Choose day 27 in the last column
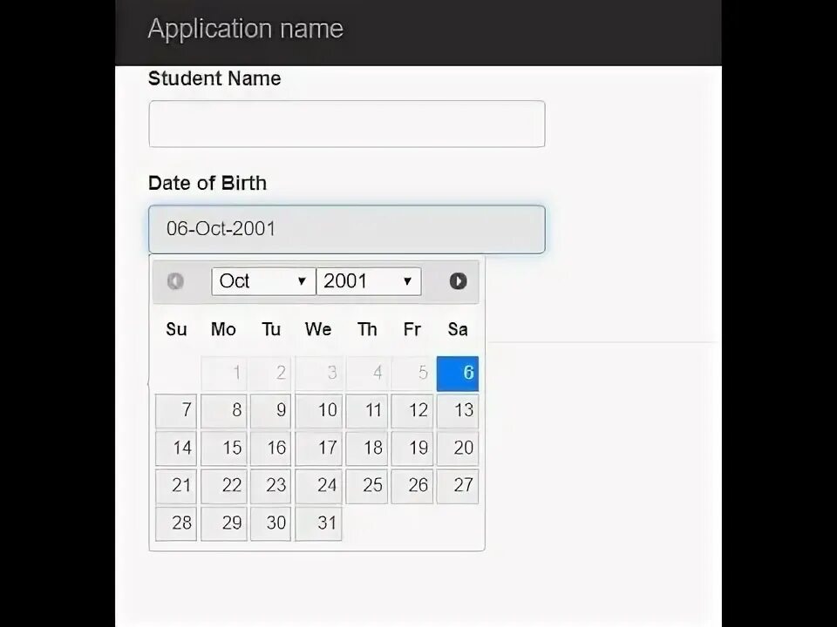Screen dimensions: 837x627 tap(458, 486)
